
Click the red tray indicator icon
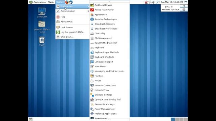[146, 2]
